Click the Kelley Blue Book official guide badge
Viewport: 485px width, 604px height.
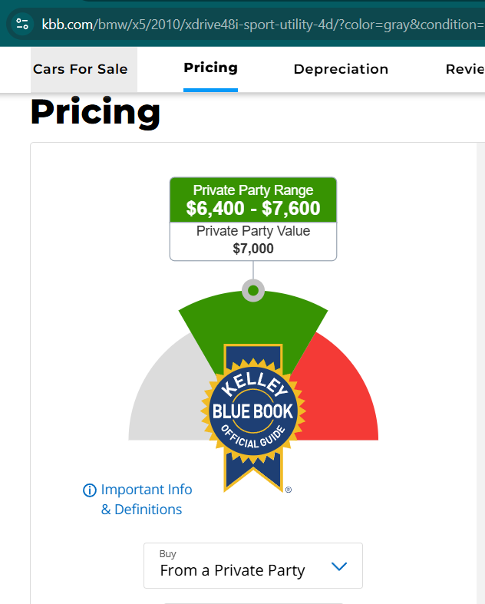click(x=252, y=412)
